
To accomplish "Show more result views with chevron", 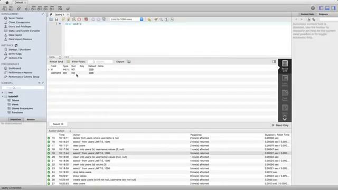I will [x=285, y=119].
